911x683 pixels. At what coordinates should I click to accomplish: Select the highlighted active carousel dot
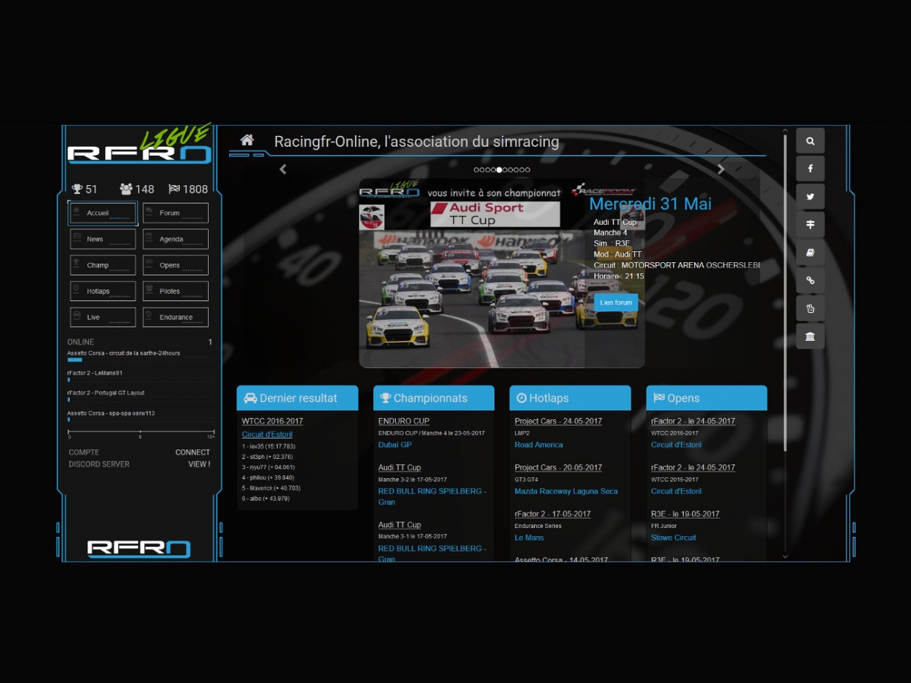(x=499, y=170)
